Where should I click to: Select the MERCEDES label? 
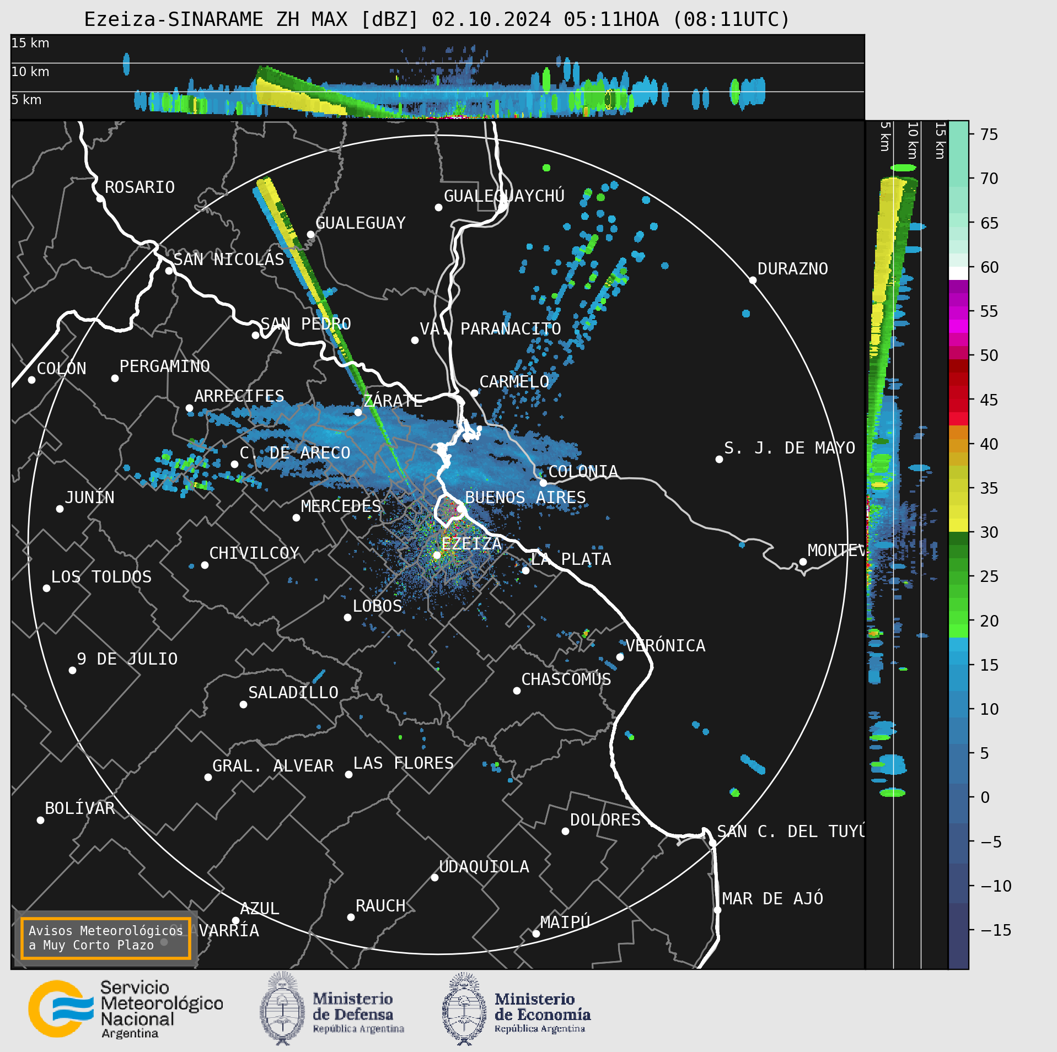tap(341, 506)
